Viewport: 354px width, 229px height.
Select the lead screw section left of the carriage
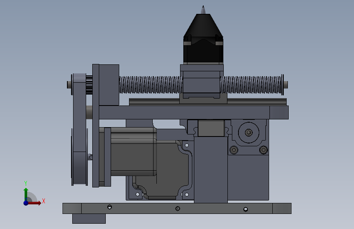click(x=150, y=85)
